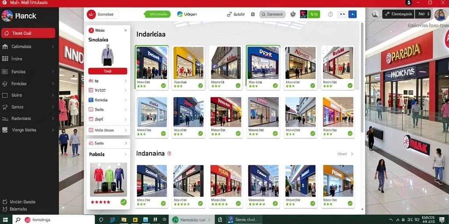449x224 pixels.
Task: Toggle green check on the Drank blue store card
Action: pos(275,85)
